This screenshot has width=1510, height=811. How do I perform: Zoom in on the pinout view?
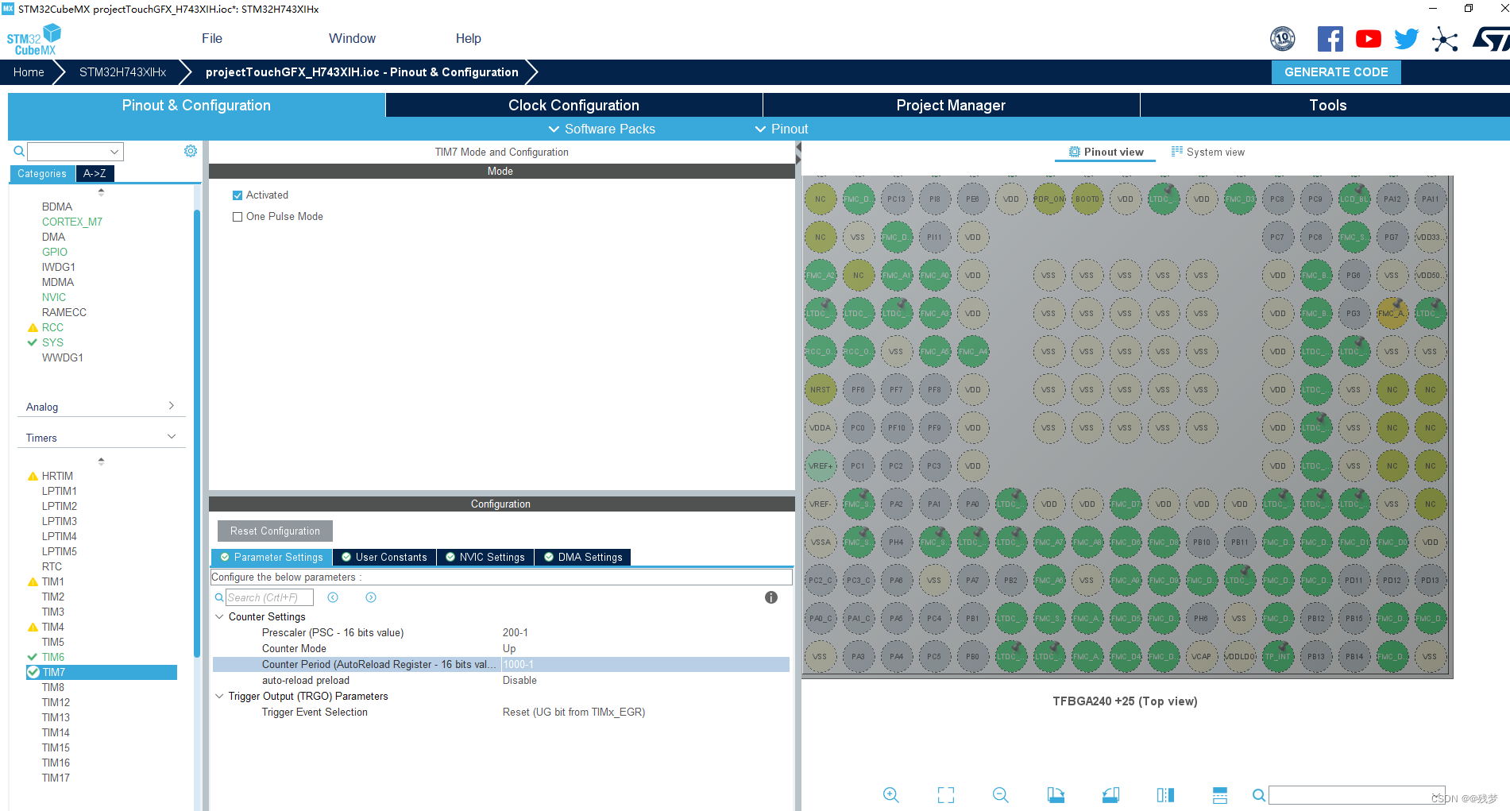pos(891,794)
